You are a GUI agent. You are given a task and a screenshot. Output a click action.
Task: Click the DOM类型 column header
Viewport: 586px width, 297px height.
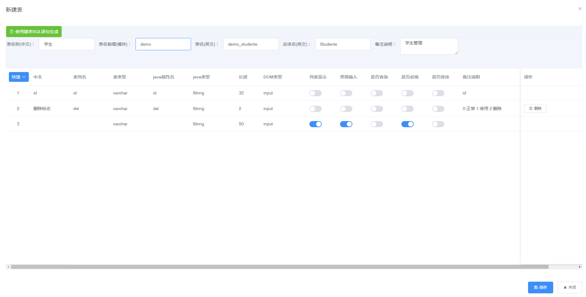click(273, 77)
